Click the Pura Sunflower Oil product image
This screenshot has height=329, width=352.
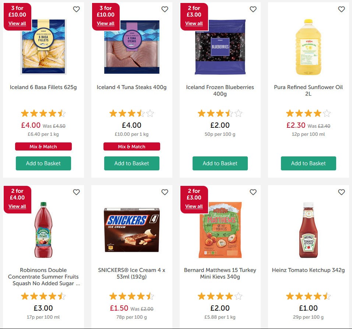click(308, 47)
